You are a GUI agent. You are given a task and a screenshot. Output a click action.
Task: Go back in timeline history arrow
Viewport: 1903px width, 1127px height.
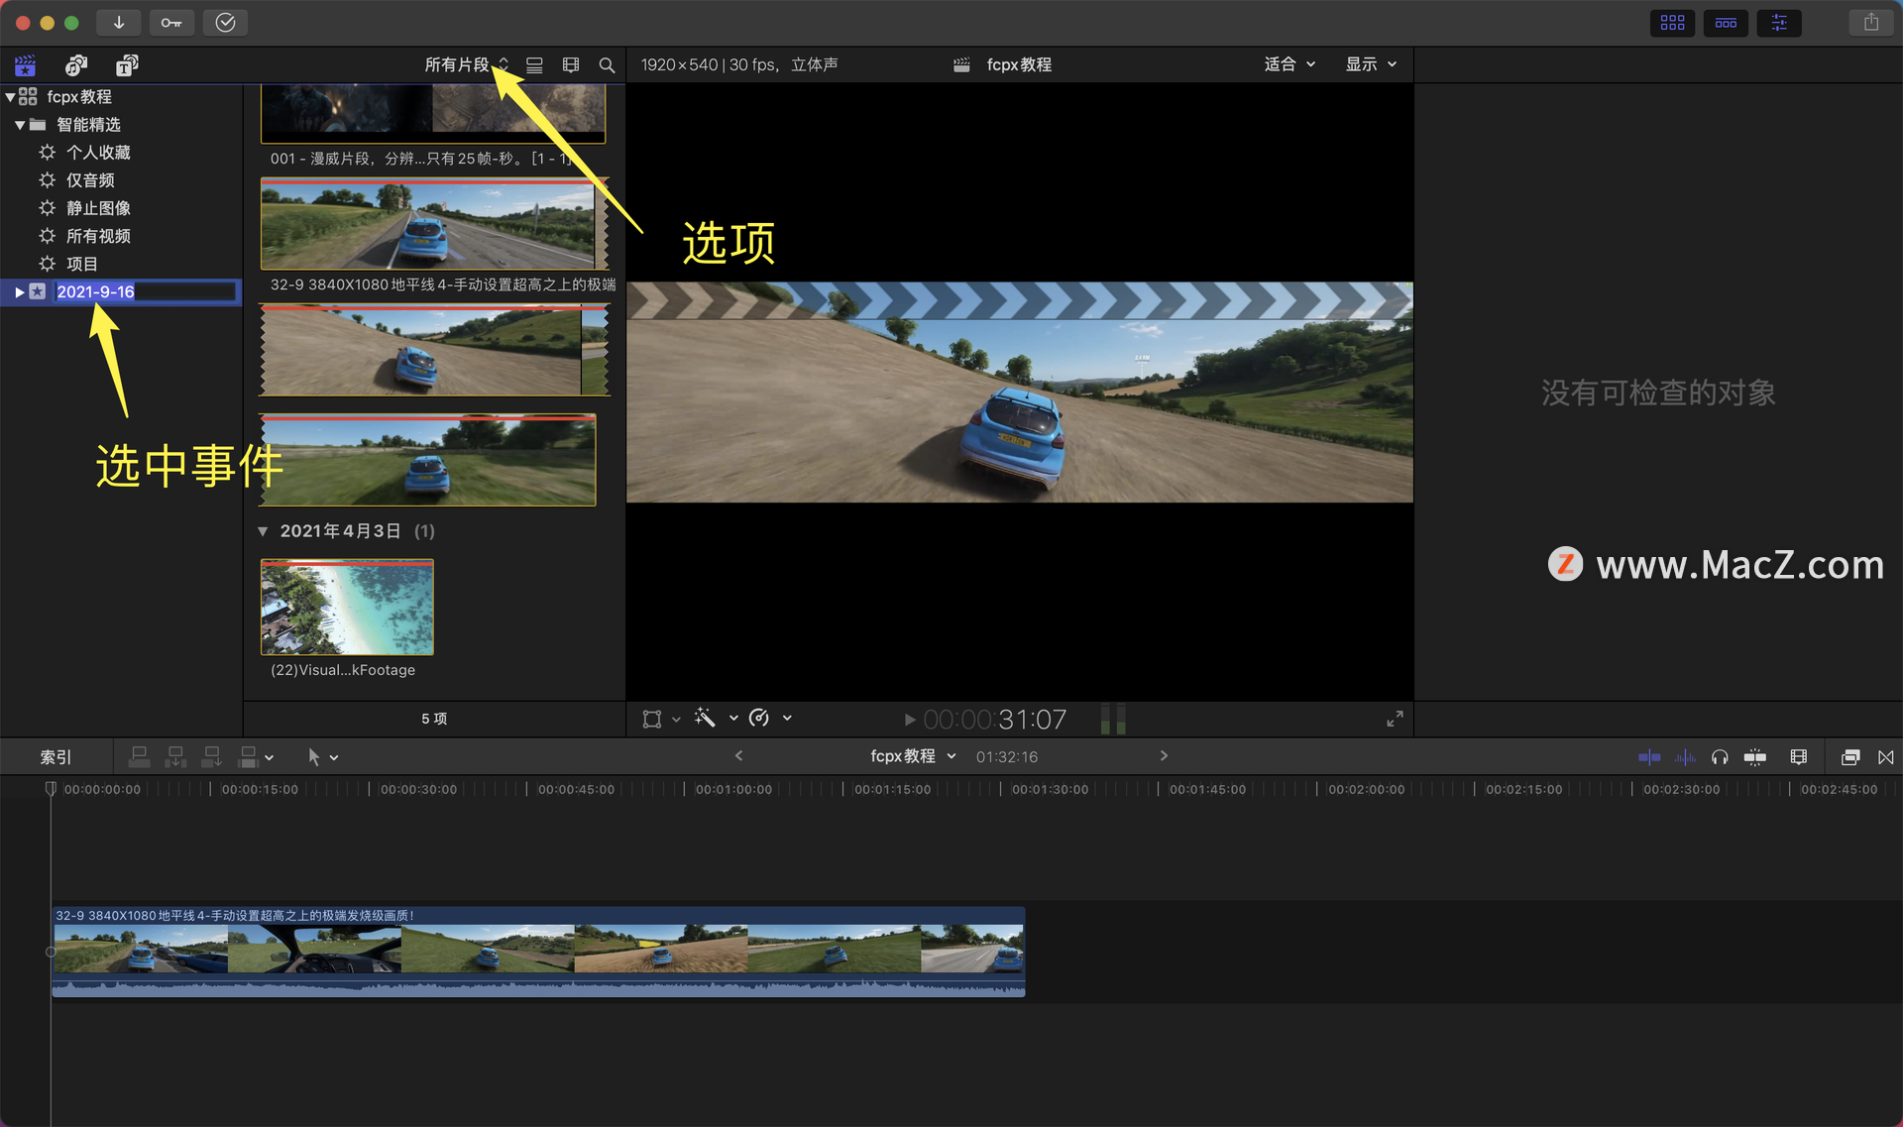pyautogui.click(x=738, y=756)
